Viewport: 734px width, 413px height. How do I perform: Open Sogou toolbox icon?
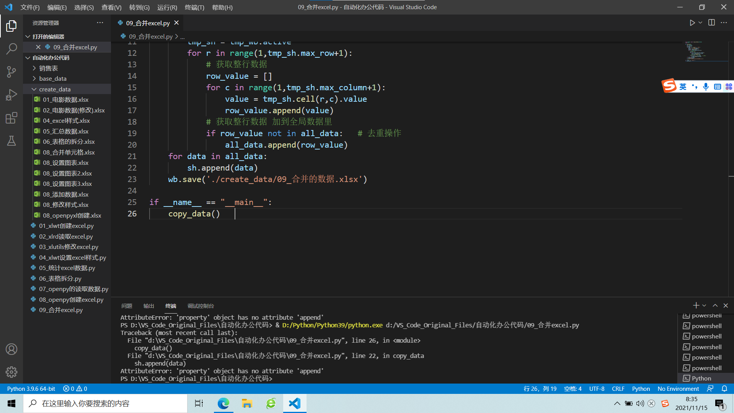click(x=729, y=87)
